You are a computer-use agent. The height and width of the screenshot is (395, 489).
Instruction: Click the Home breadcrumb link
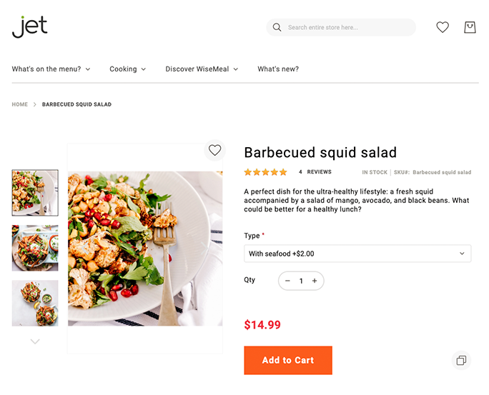point(20,104)
